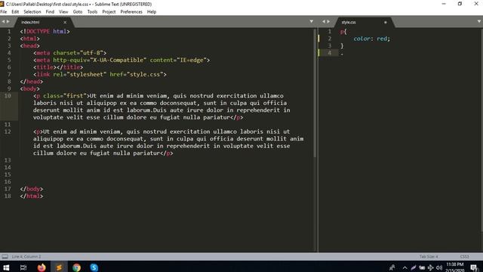This screenshot has height=272, width=483.
Task: Click Sublime Text taskbar icon
Action: 59,267
